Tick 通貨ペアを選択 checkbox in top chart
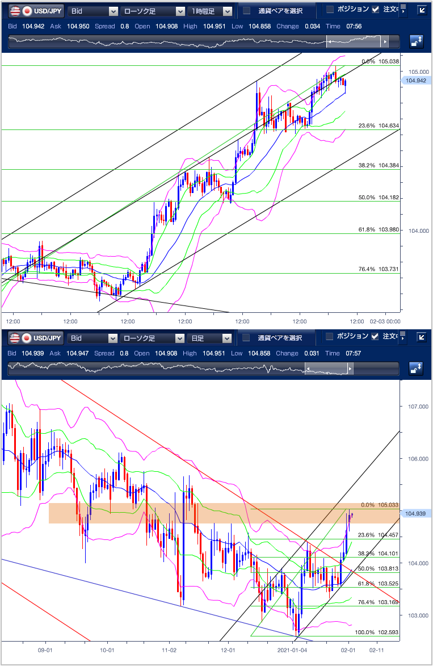Screen dimensions: 433x666 [246, 11]
